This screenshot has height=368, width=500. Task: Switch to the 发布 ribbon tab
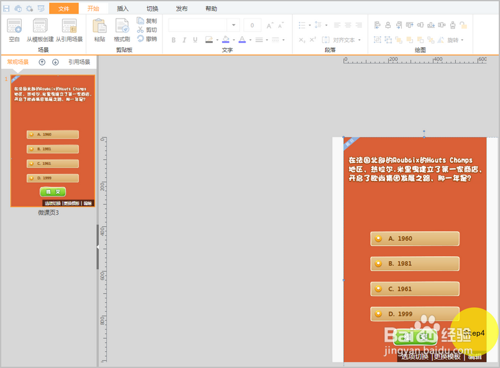point(182,9)
